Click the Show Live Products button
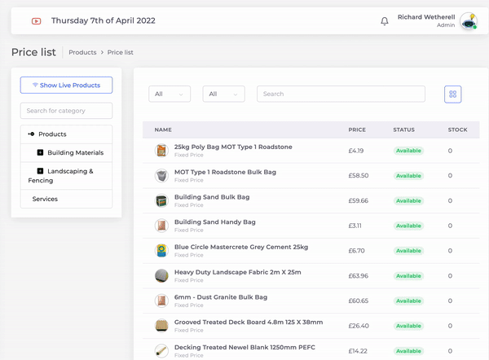Screen dimensions: 489x360 click(x=67, y=85)
